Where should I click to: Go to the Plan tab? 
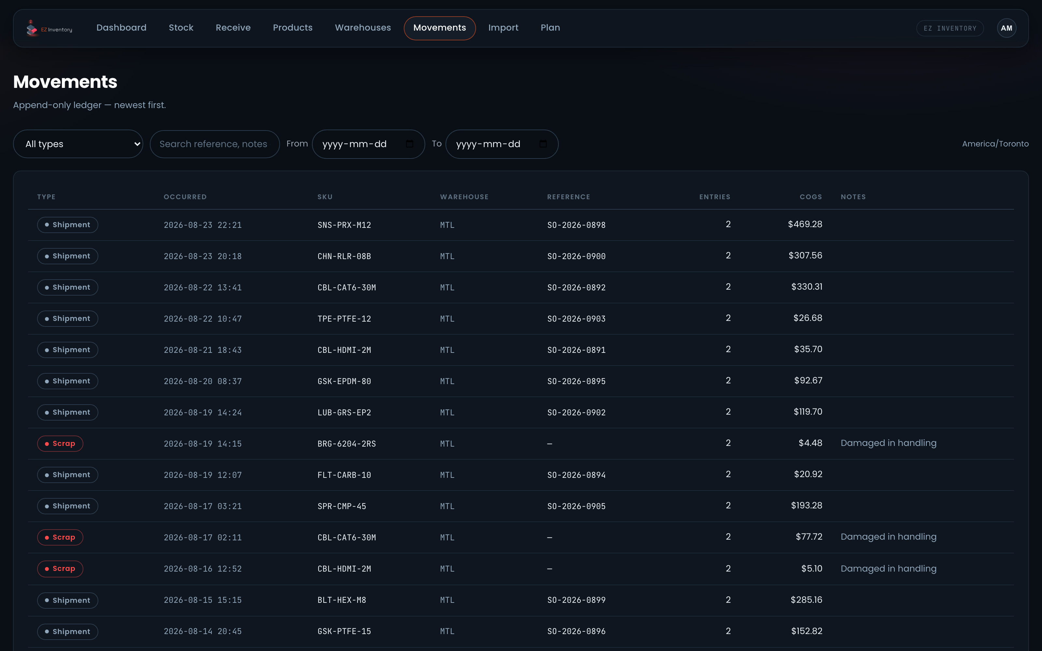tap(550, 28)
